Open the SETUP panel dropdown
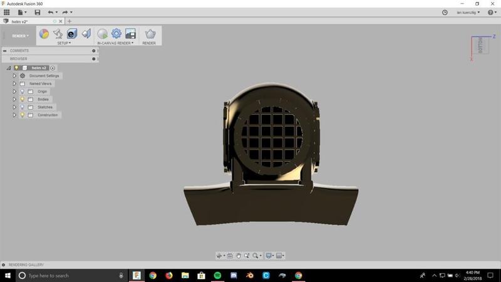The width and height of the screenshot is (501, 282). tap(64, 43)
